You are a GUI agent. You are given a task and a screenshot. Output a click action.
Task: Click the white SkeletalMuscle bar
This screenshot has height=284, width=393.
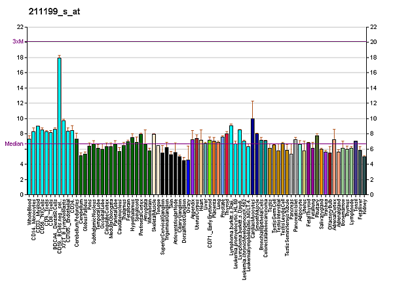154,164
